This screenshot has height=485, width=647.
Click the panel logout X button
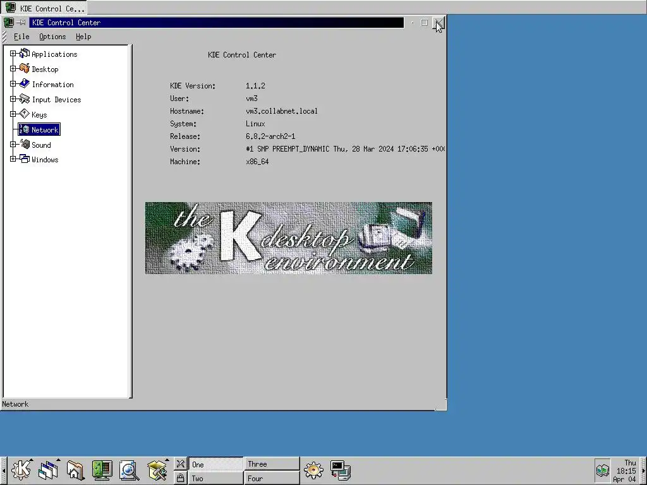(x=180, y=464)
